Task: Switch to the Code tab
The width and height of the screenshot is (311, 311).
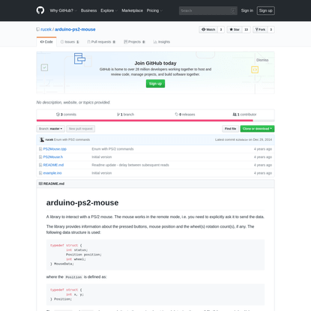Action: 46,42
